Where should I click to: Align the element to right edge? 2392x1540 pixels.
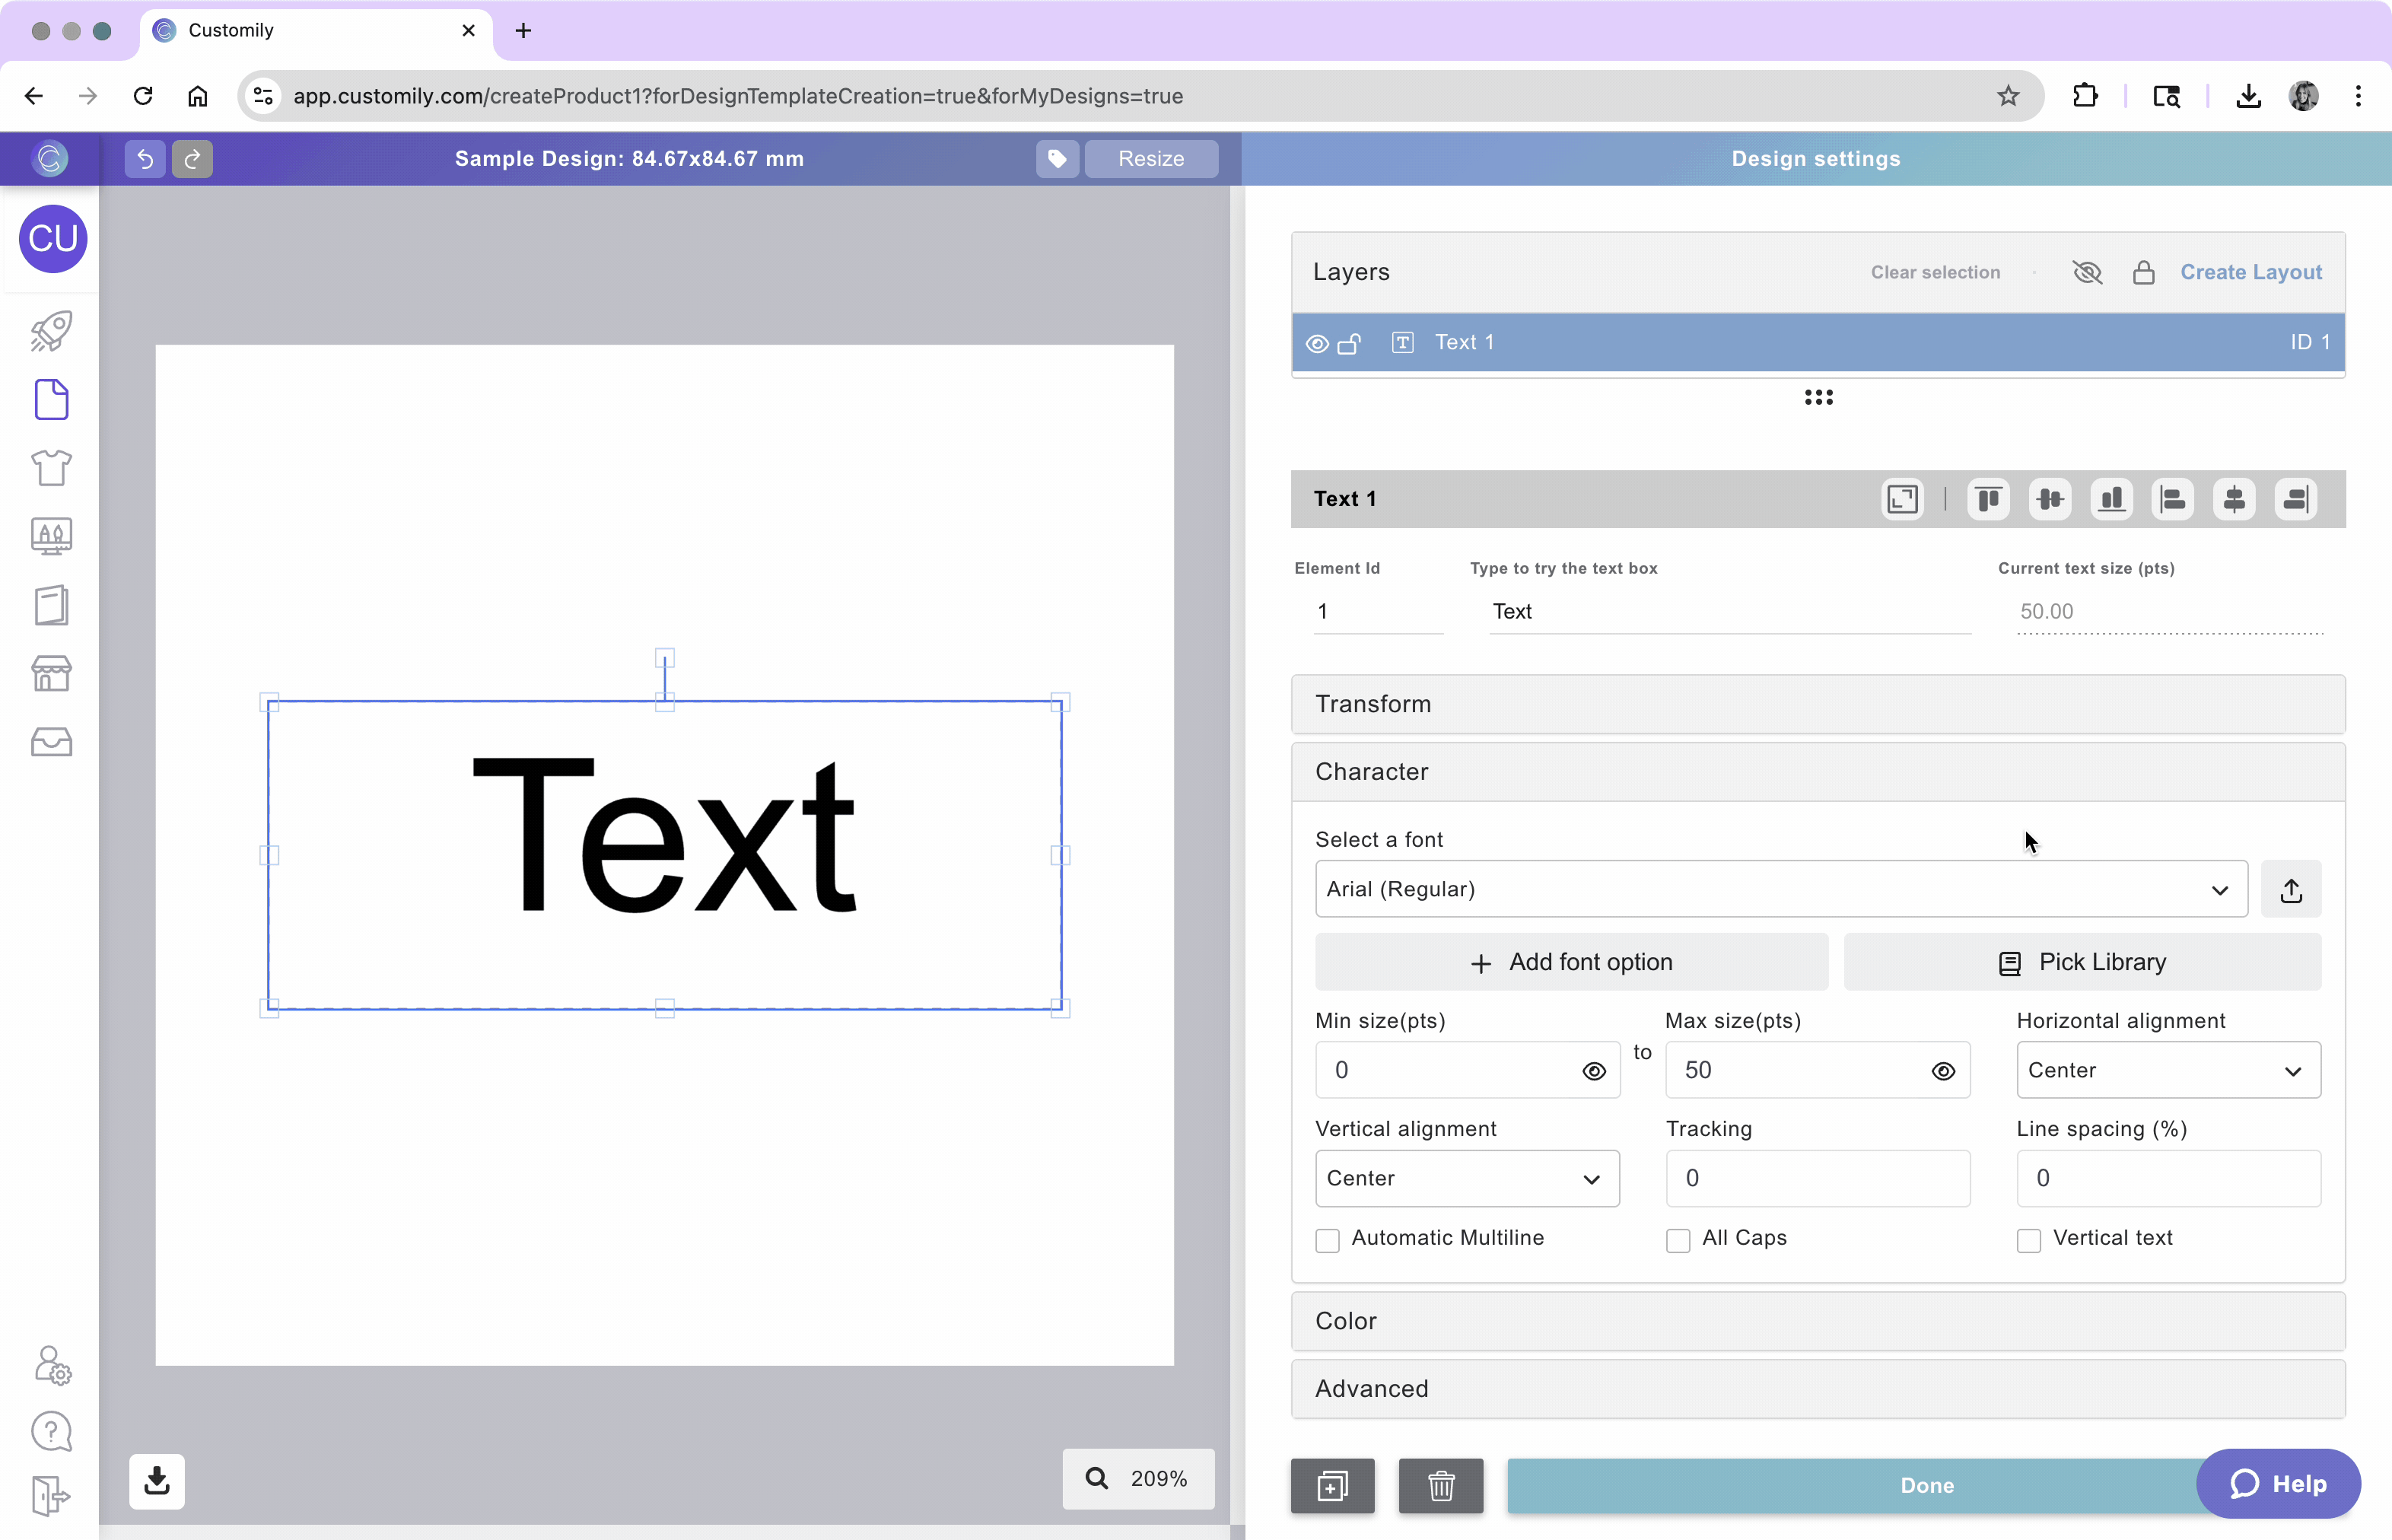(x=2295, y=499)
